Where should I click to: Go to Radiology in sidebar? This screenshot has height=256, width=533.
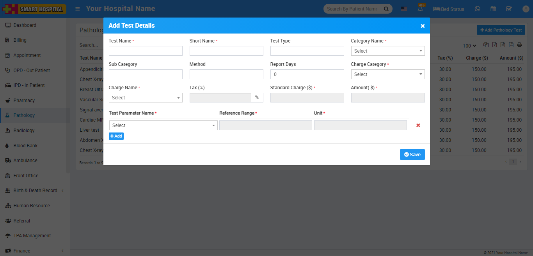tap(24, 131)
